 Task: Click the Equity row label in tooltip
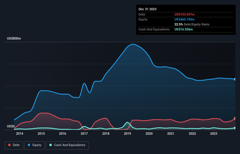143,19
